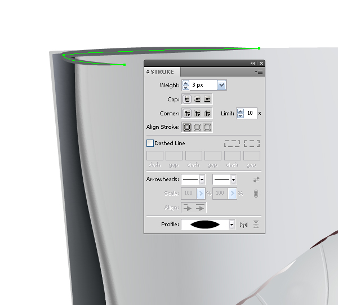Screen dimensions: 338x305
Task: Open the Stroke panel menu
Action: (x=259, y=71)
